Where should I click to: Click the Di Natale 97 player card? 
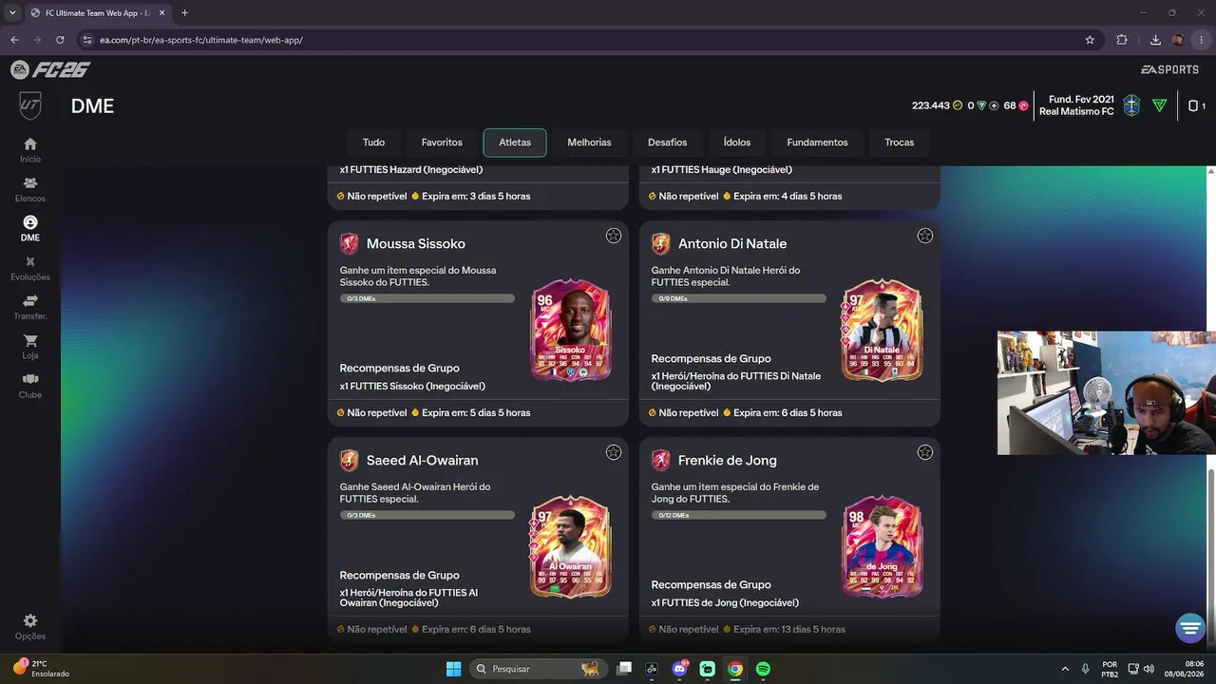tap(883, 331)
